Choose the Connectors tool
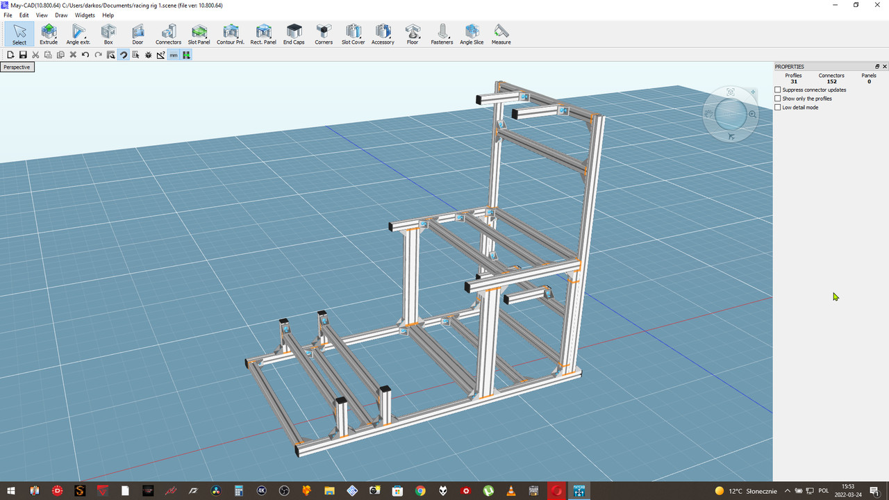The height and width of the screenshot is (500, 889). coord(168,34)
